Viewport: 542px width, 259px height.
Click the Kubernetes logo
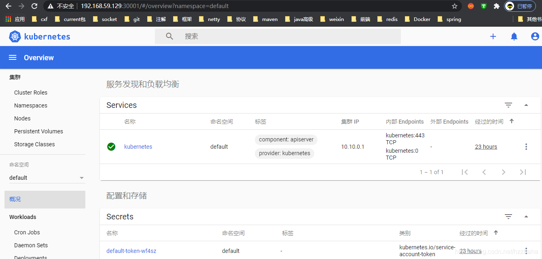tap(40, 36)
